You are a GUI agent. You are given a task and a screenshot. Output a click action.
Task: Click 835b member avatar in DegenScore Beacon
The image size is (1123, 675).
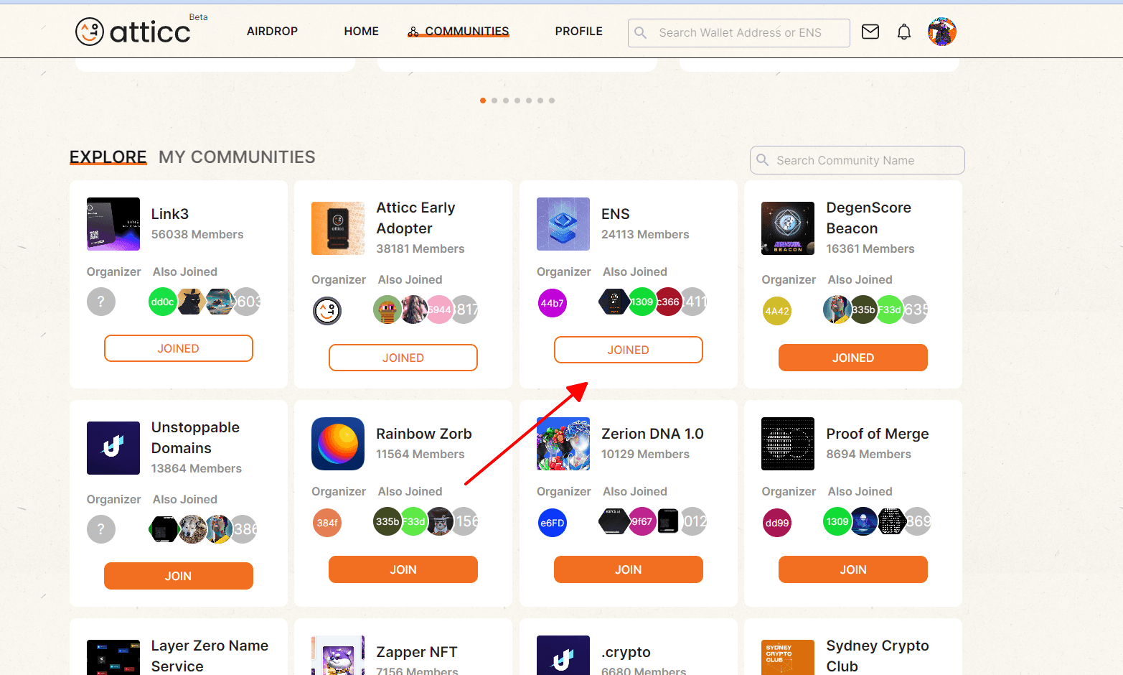coord(863,309)
